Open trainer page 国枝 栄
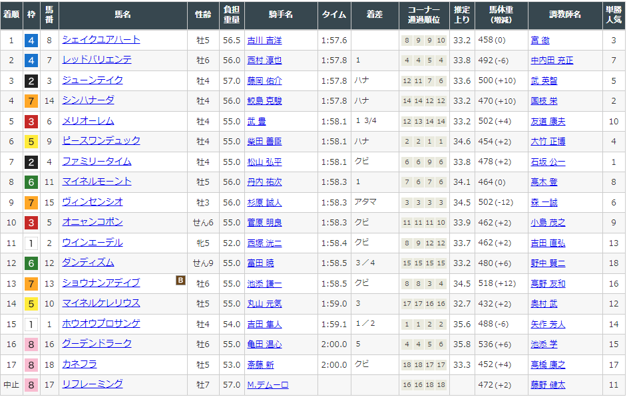The image size is (627, 397). (x=544, y=101)
